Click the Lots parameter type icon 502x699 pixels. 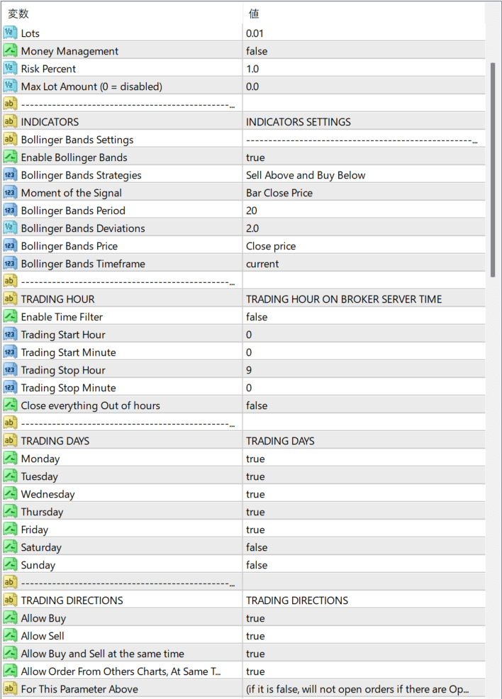click(x=10, y=33)
